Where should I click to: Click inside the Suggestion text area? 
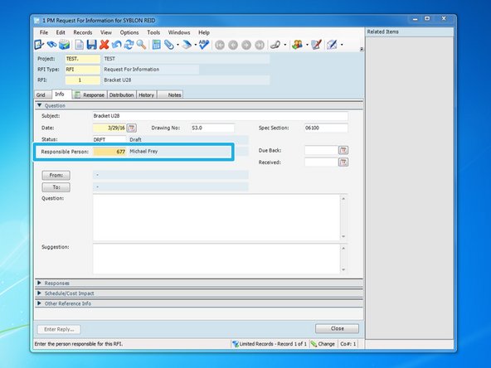[216, 259]
